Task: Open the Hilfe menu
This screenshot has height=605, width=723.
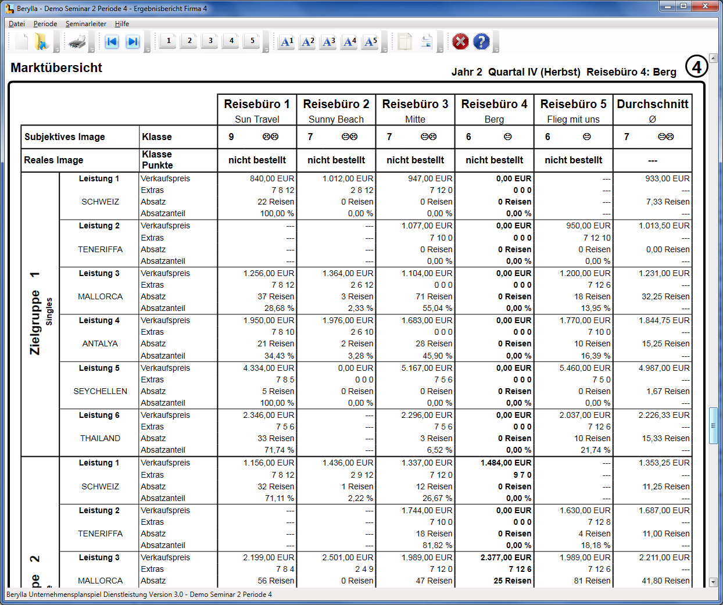Action: (122, 24)
